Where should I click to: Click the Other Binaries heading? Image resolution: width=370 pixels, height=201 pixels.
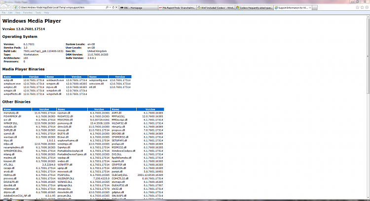click(x=16, y=102)
